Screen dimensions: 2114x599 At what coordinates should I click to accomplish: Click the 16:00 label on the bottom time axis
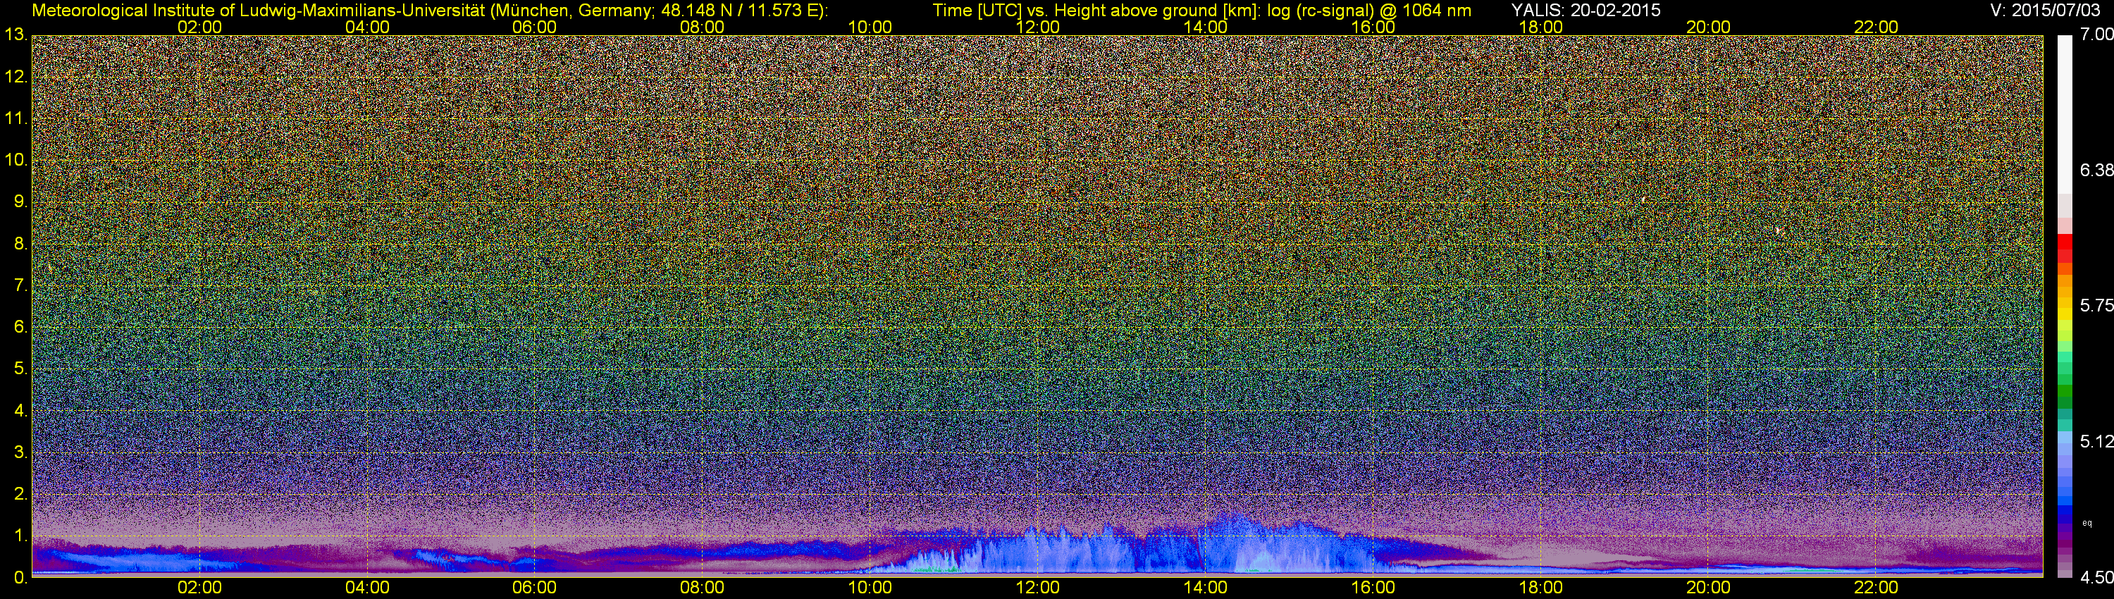tap(1373, 588)
